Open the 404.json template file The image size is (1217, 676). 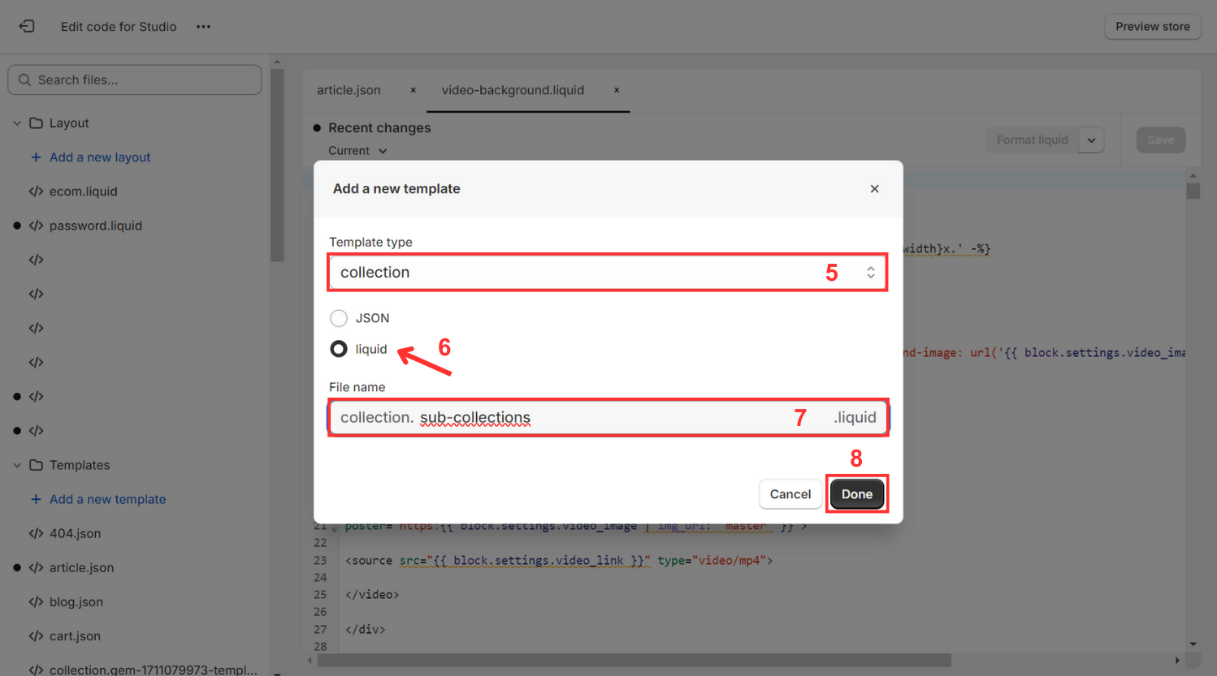click(75, 534)
